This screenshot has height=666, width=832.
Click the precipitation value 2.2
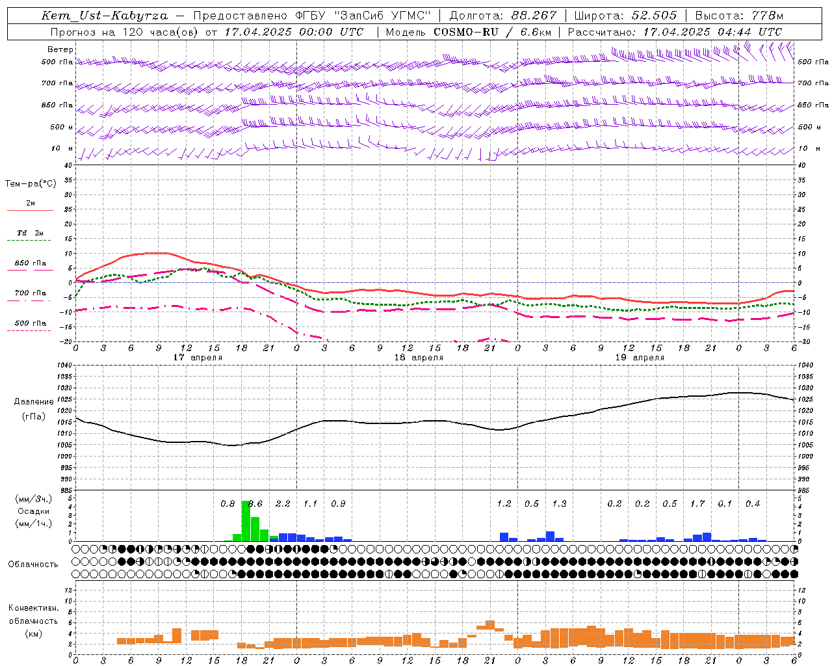pos(283,504)
